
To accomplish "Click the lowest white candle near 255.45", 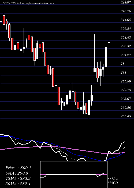I will pyautogui.click(x=89, y=107).
